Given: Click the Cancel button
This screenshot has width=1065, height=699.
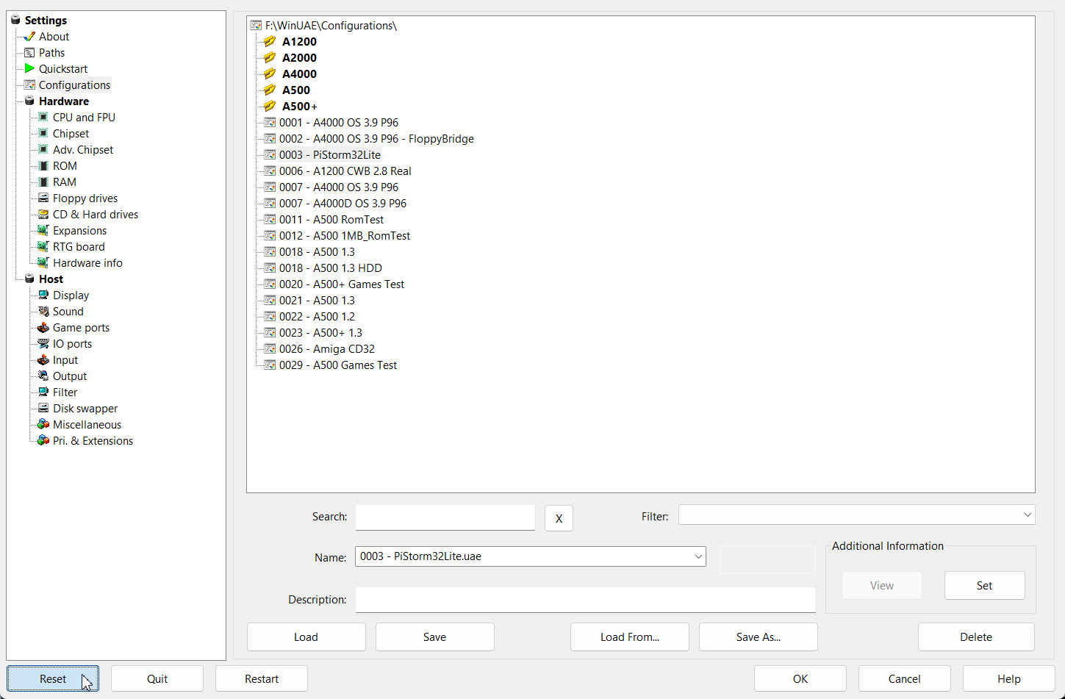Looking at the screenshot, I should [x=905, y=679].
